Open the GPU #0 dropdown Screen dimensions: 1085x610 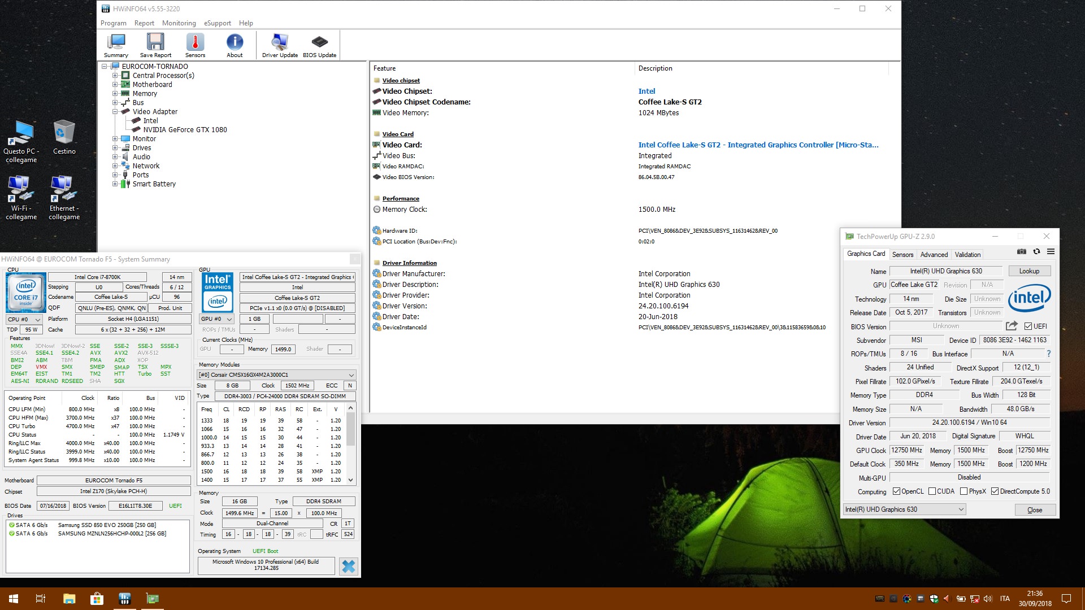pyautogui.click(x=216, y=319)
